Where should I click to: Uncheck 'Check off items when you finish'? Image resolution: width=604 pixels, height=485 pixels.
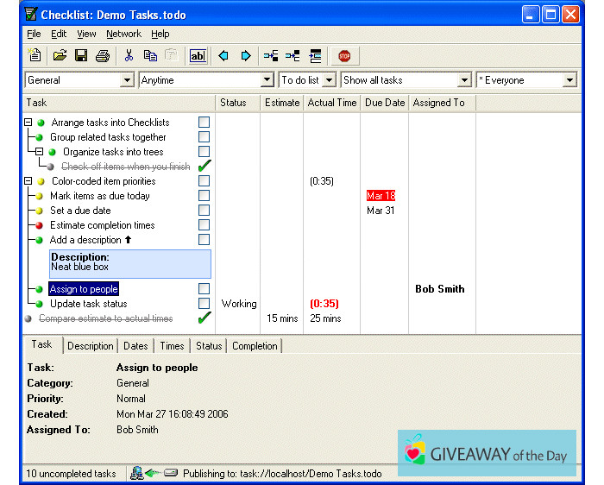204,166
